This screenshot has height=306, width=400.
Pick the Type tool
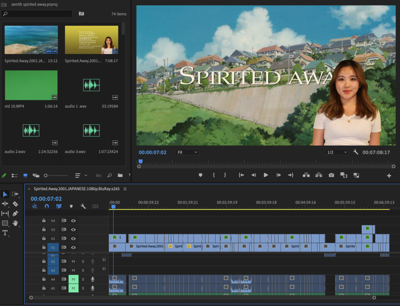(x=5, y=233)
